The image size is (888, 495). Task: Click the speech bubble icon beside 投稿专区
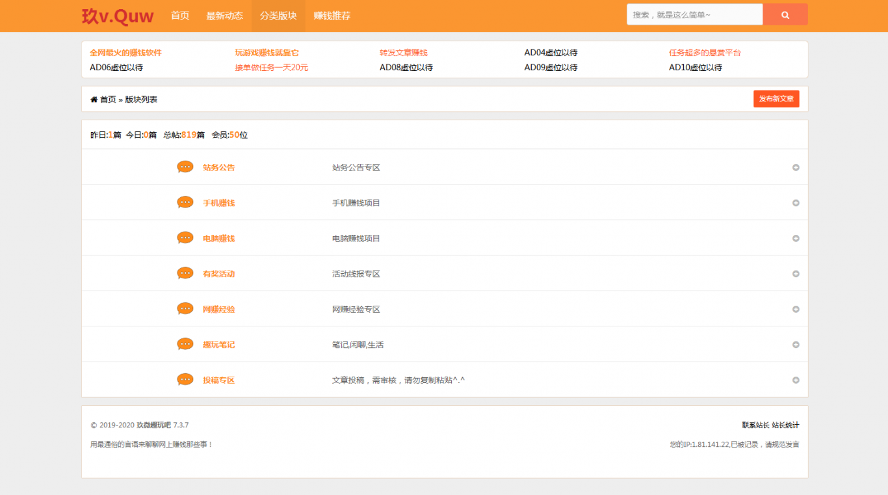pyautogui.click(x=185, y=380)
